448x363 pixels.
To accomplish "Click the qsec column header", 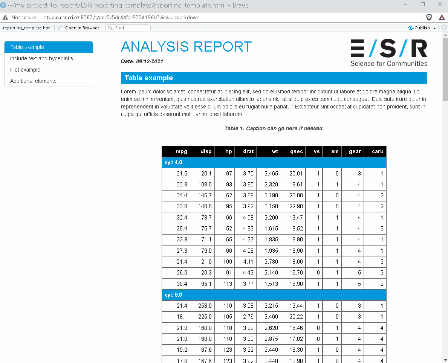I will [x=294, y=151].
